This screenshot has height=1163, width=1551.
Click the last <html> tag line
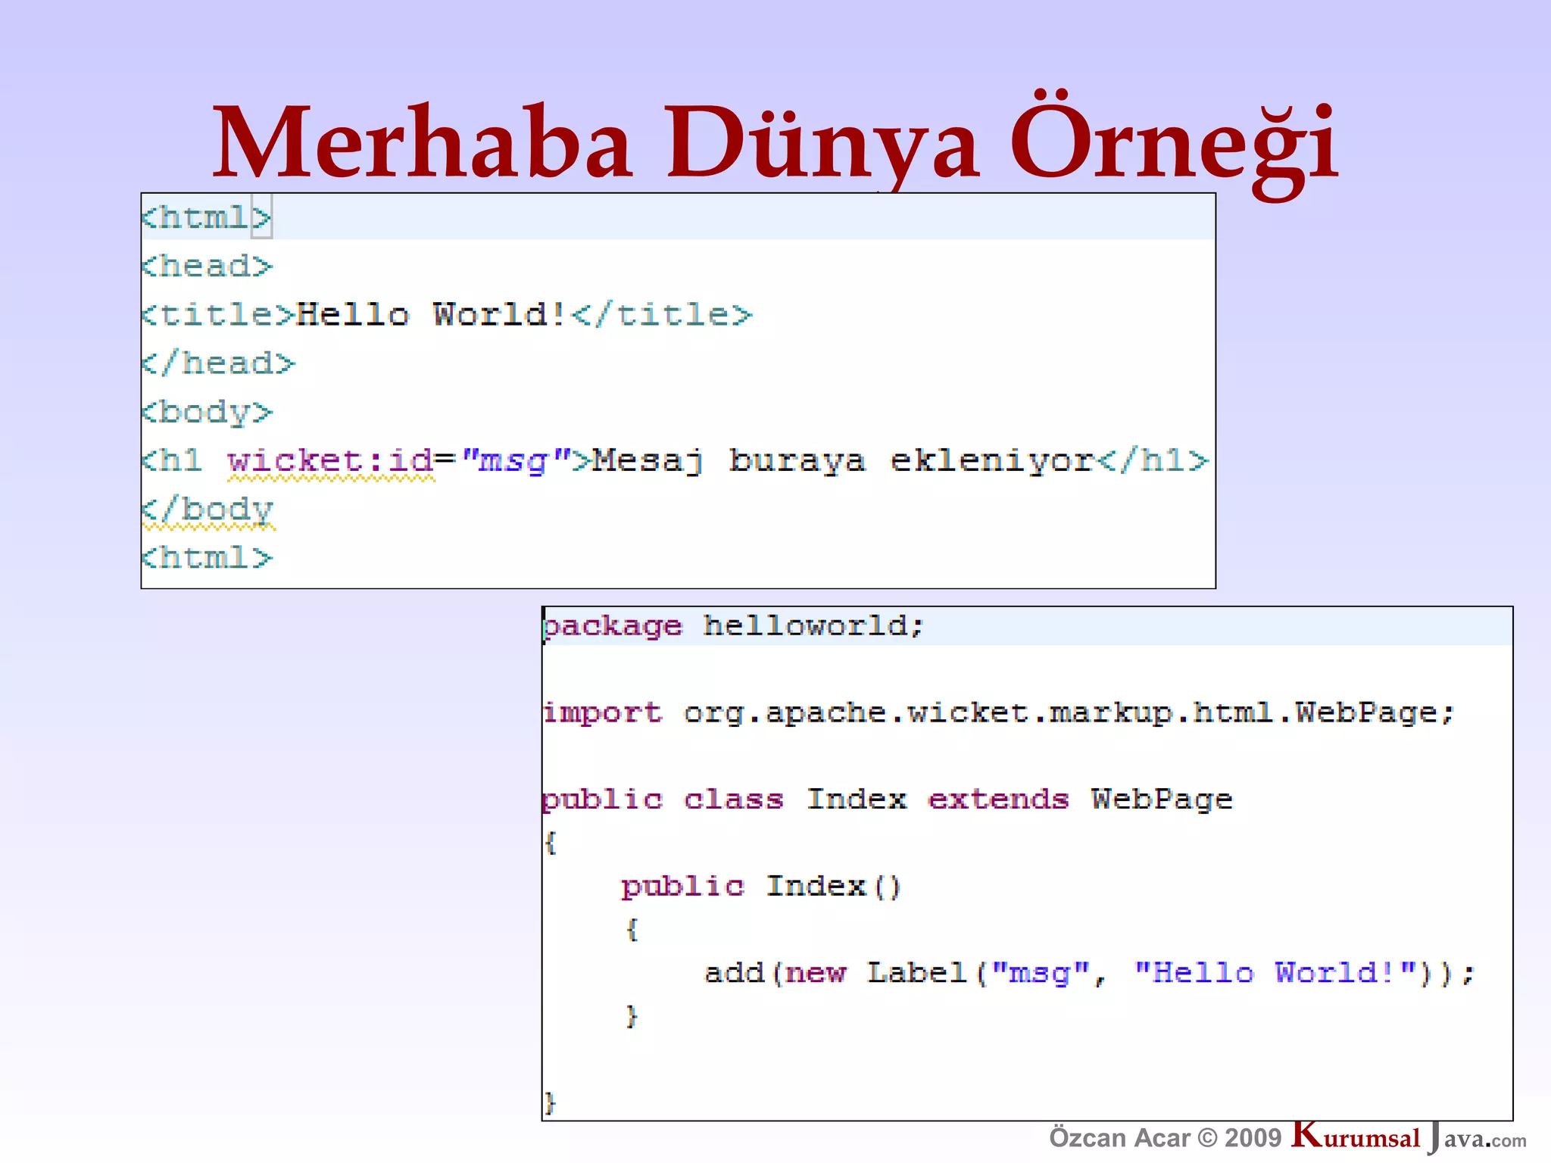coord(207,558)
